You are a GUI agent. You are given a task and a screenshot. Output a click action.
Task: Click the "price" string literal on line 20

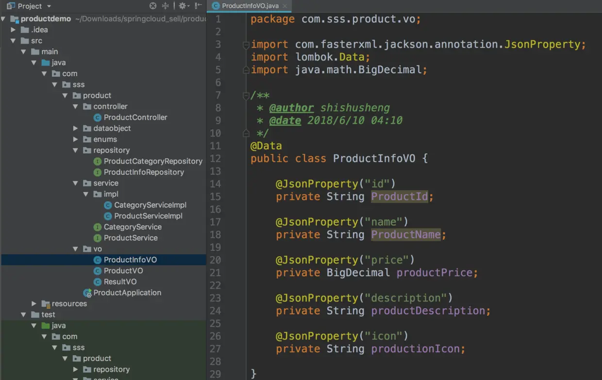point(387,260)
